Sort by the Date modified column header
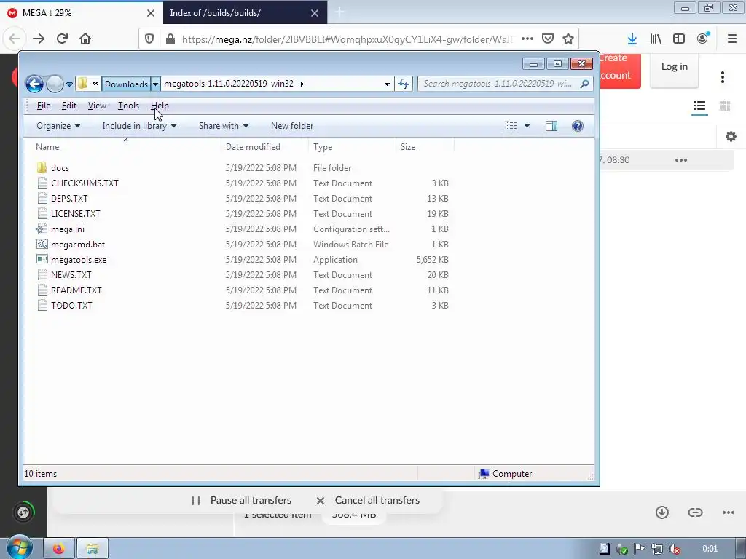746x559 pixels. coord(264,146)
